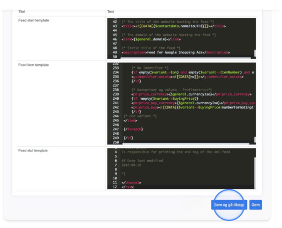Click the 'Test' column header
Image resolution: width=282 pixels, height=228 pixels.
(x=110, y=11)
